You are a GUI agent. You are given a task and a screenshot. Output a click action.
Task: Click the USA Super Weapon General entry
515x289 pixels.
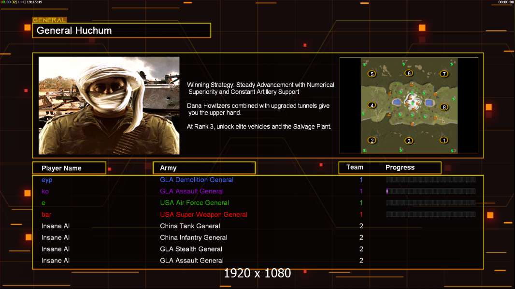204,214
